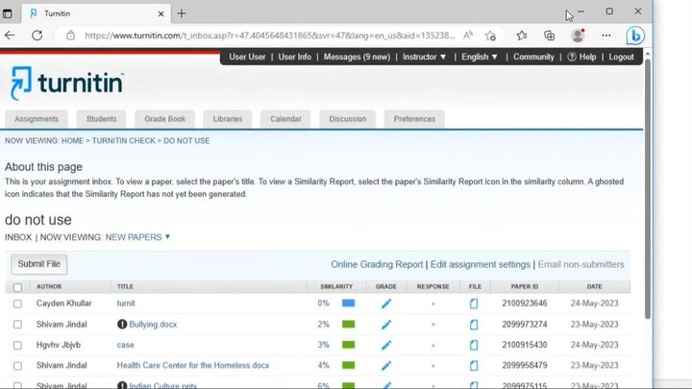Switch to the Students tab
The image size is (692, 389).
click(x=102, y=119)
